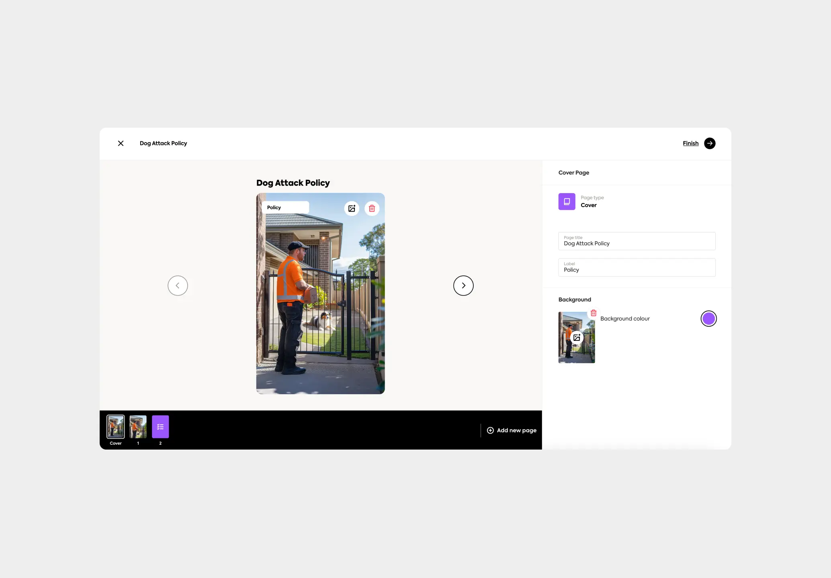The height and width of the screenshot is (578, 831).
Task: Click the Finish arrow icon
Action: pos(710,143)
